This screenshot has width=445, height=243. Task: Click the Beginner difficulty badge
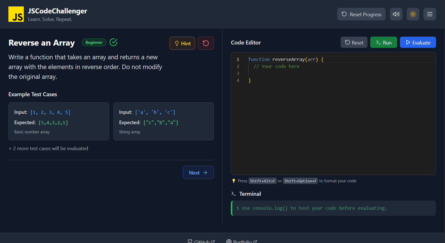[x=94, y=42]
